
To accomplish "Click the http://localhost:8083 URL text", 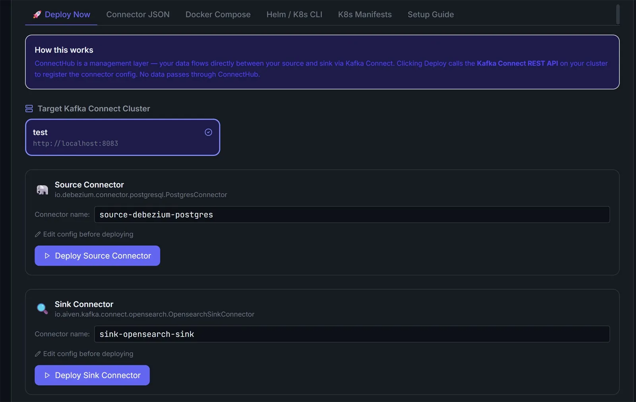I will [x=76, y=143].
